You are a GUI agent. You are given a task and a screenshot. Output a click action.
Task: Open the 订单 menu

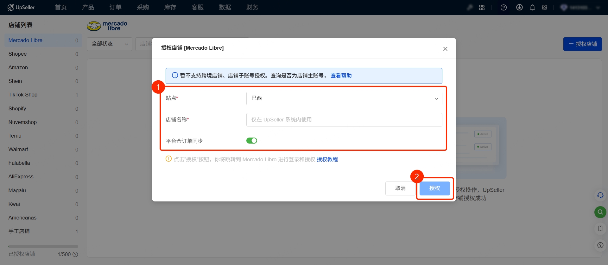116,7
